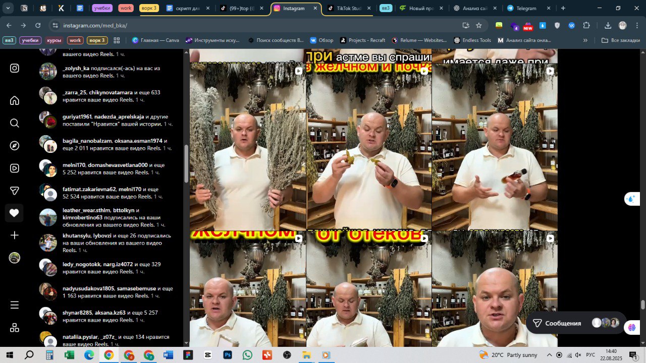Open the Instagram logo home link
Viewport: 646px width, 363px height.
[15, 68]
